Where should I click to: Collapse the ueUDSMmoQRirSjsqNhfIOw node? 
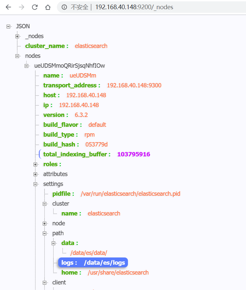(26, 66)
